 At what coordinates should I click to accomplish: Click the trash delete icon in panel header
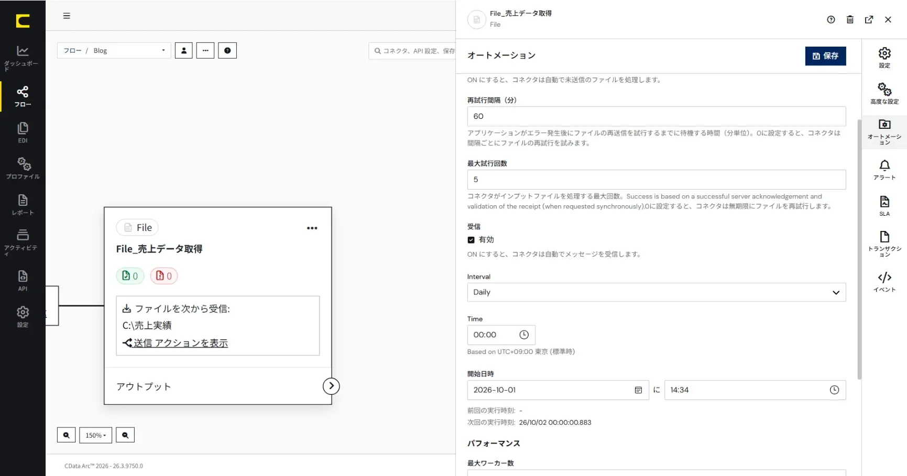pyautogui.click(x=850, y=19)
